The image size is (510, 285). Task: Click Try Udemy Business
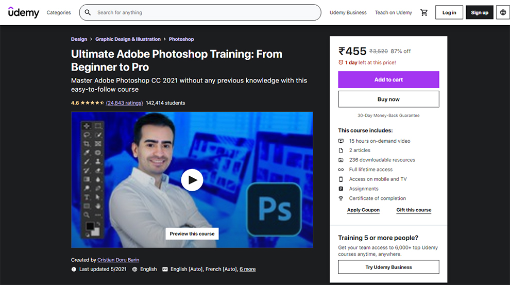(388, 267)
